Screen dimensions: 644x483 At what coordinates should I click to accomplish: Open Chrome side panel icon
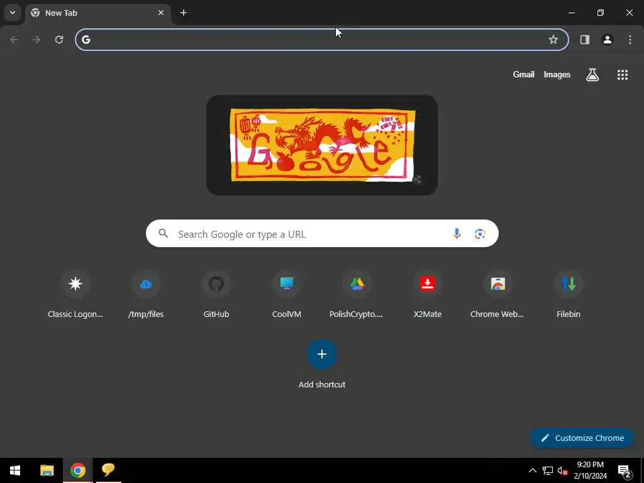(584, 40)
